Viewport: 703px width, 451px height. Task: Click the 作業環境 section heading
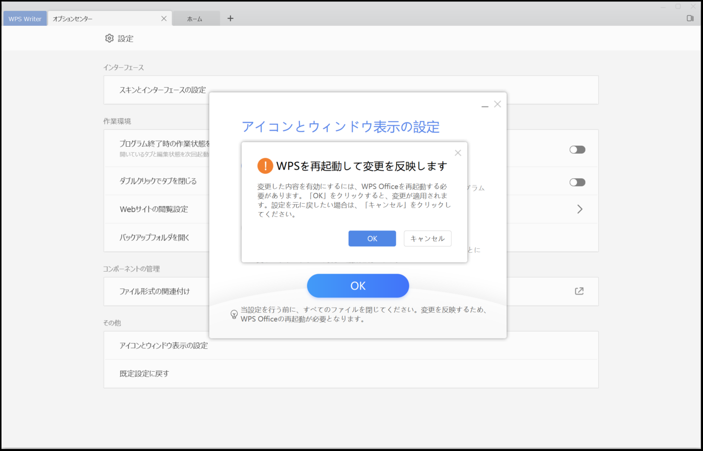coord(117,121)
